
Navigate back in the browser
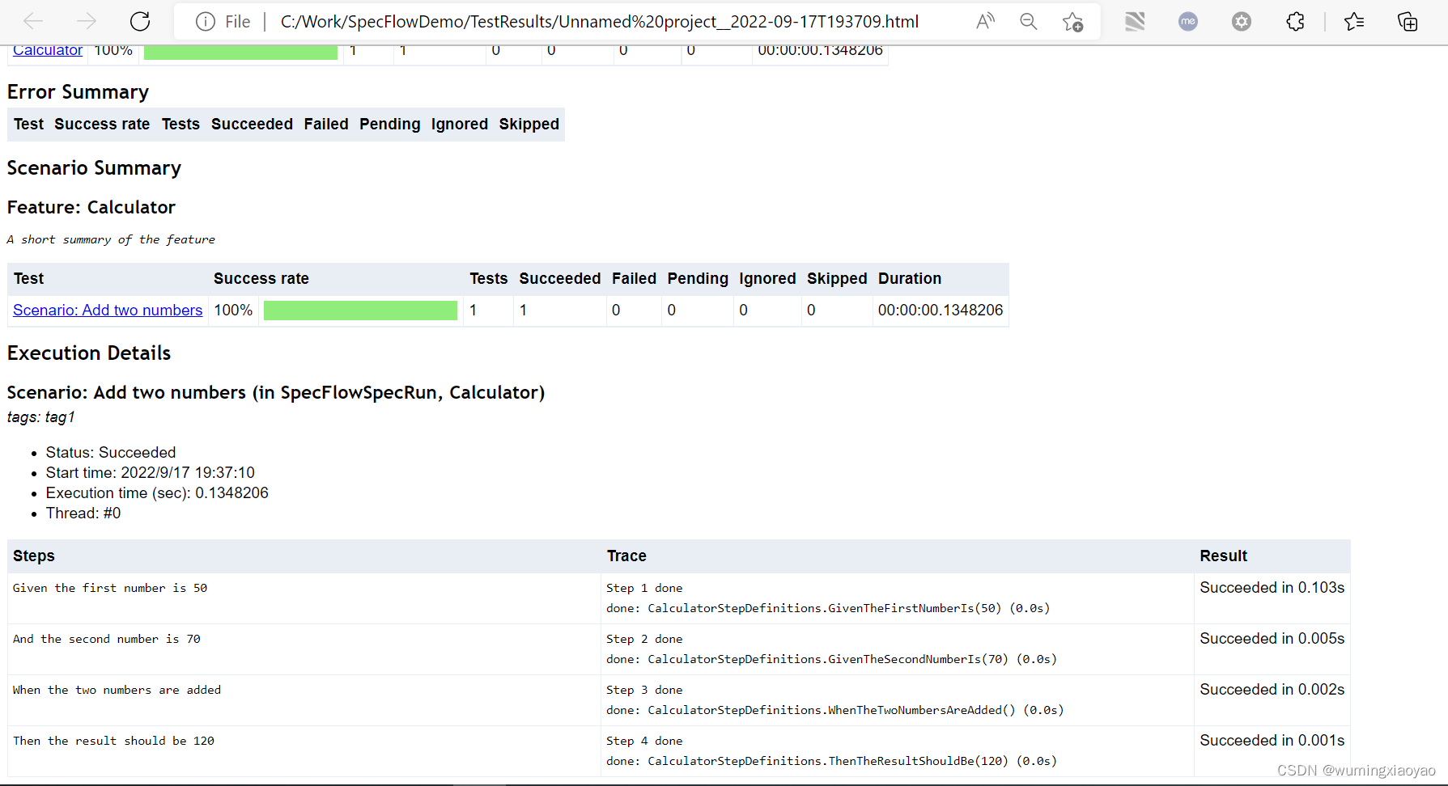pos(32,21)
